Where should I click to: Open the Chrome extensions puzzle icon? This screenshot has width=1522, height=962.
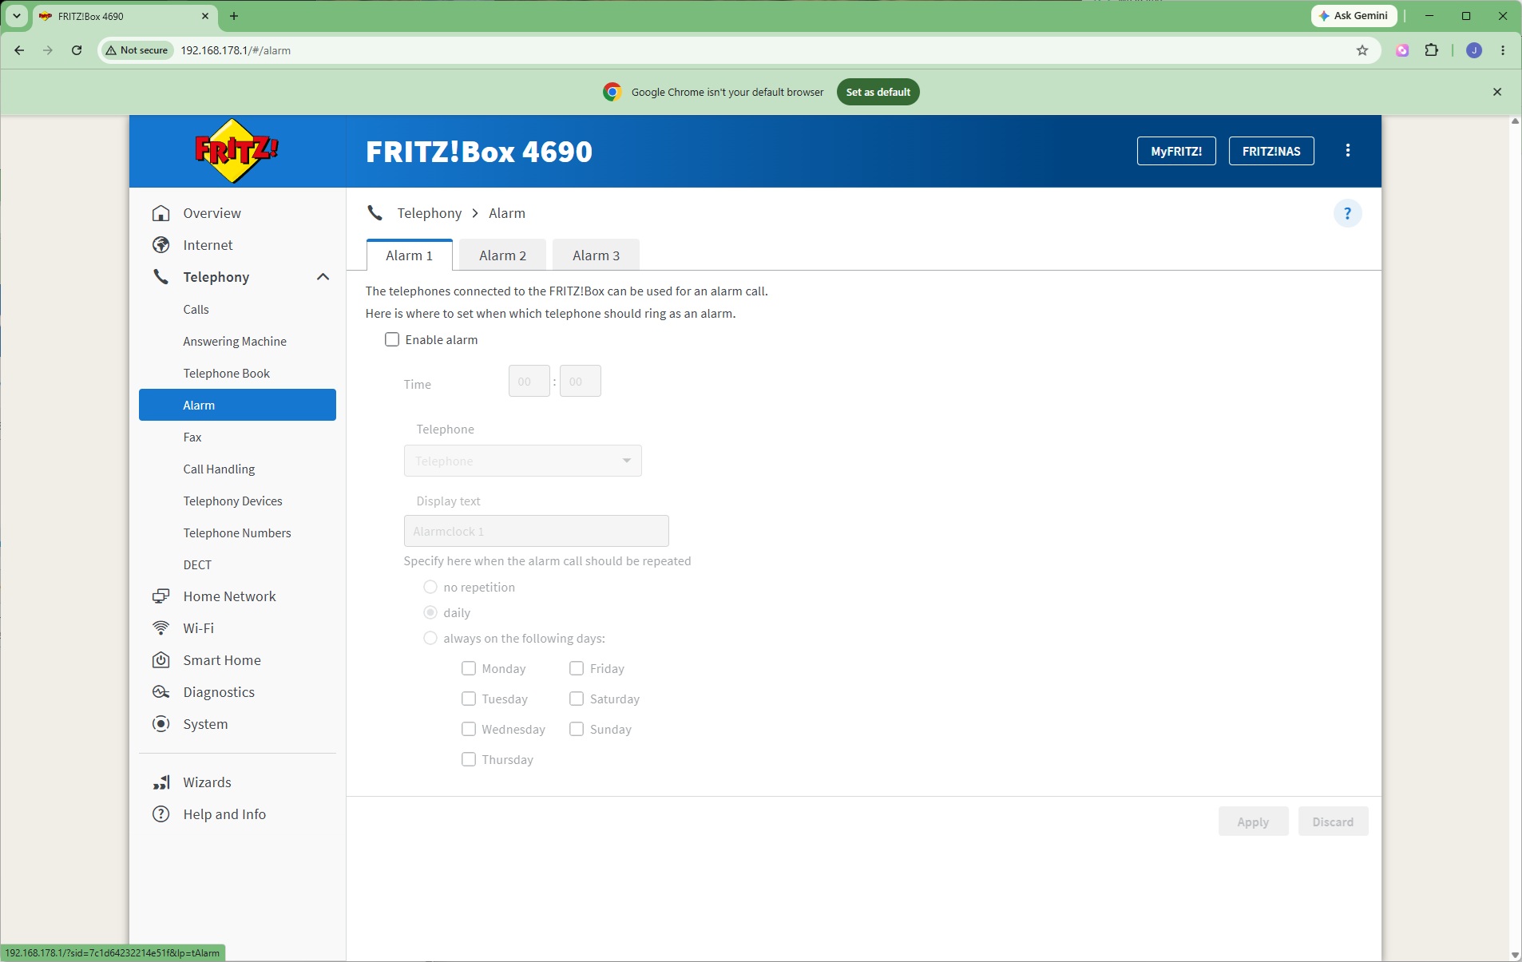tap(1432, 50)
